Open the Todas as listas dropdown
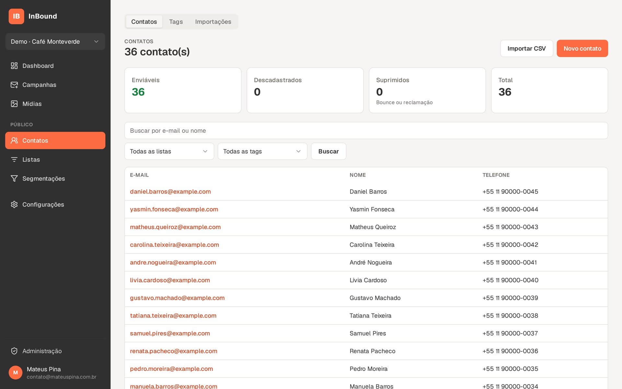 click(x=169, y=151)
